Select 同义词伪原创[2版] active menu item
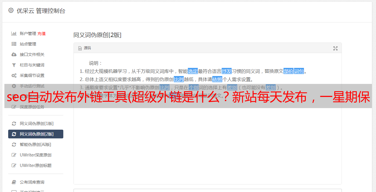This screenshot has width=376, height=192. [x=36, y=134]
